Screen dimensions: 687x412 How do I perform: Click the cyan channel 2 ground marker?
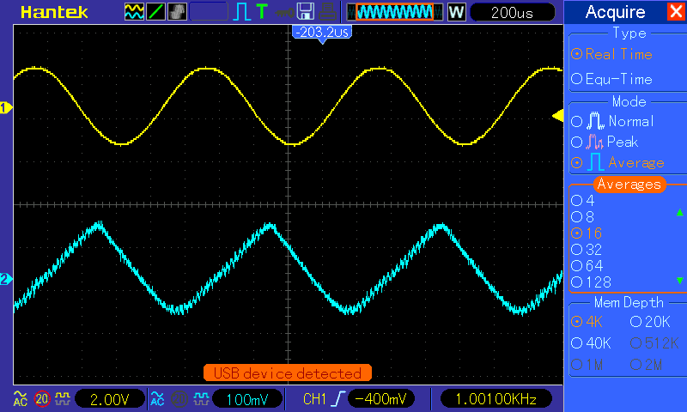tap(6, 279)
